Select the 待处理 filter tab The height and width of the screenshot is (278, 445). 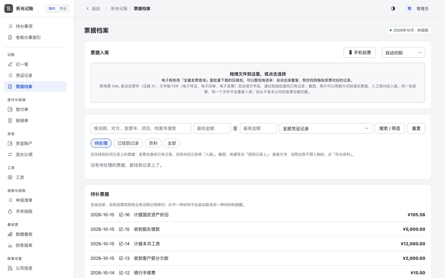point(101,143)
